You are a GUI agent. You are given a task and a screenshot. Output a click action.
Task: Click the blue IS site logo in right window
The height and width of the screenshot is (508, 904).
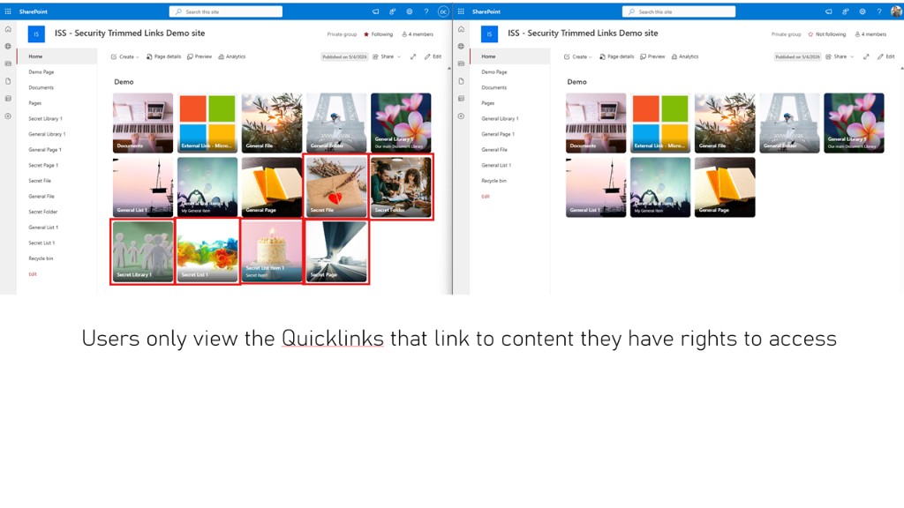click(x=489, y=34)
